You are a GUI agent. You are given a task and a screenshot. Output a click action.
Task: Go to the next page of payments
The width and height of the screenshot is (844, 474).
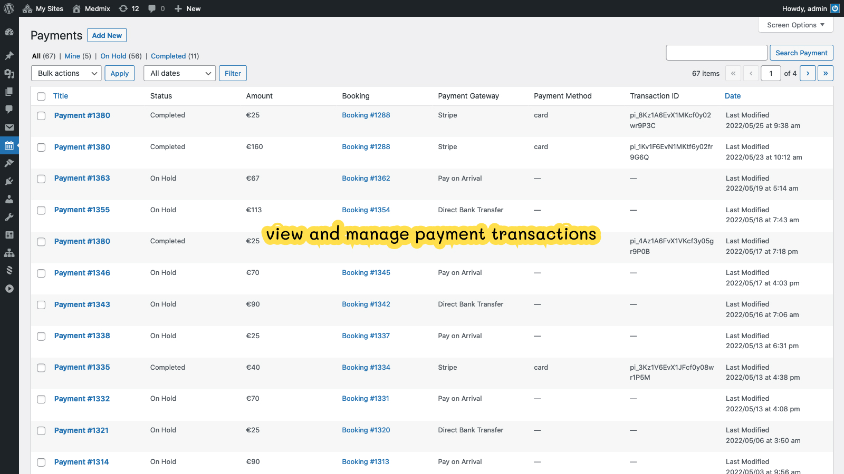(x=808, y=73)
